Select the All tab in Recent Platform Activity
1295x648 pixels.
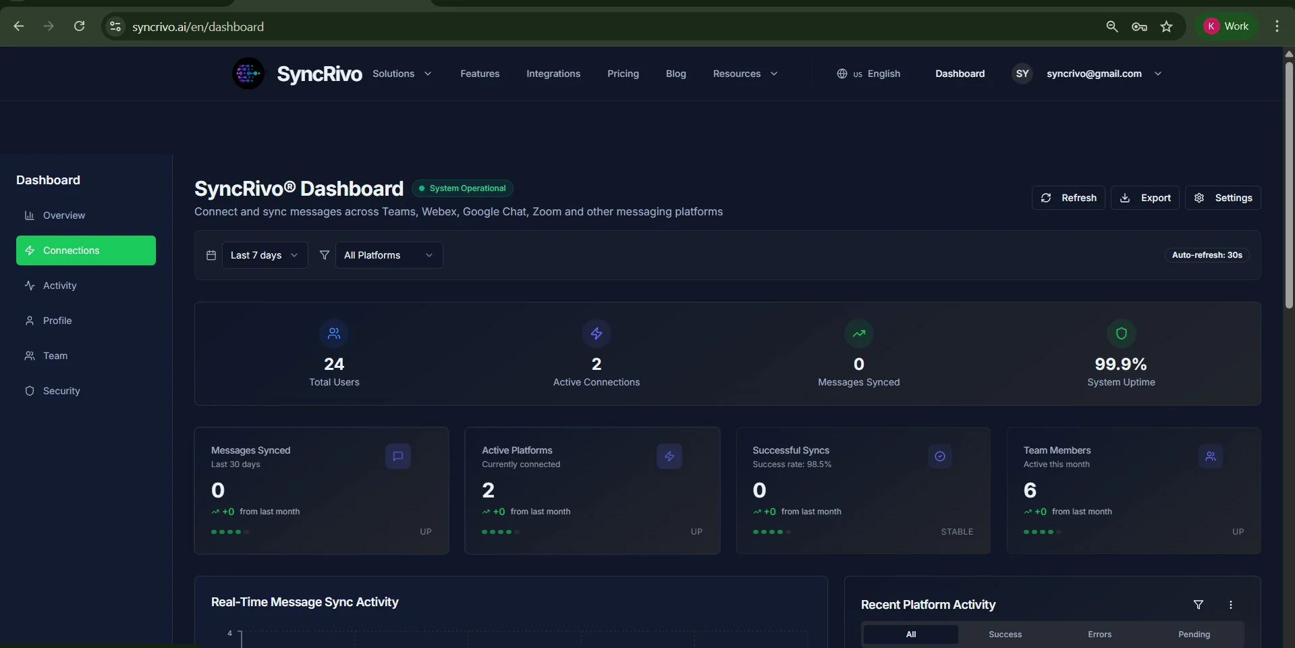click(x=910, y=634)
